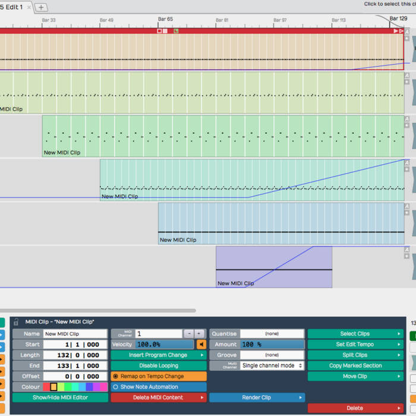Click Show/Hide MIDI Editor button
Screen dimensions: 416x416
click(59, 398)
